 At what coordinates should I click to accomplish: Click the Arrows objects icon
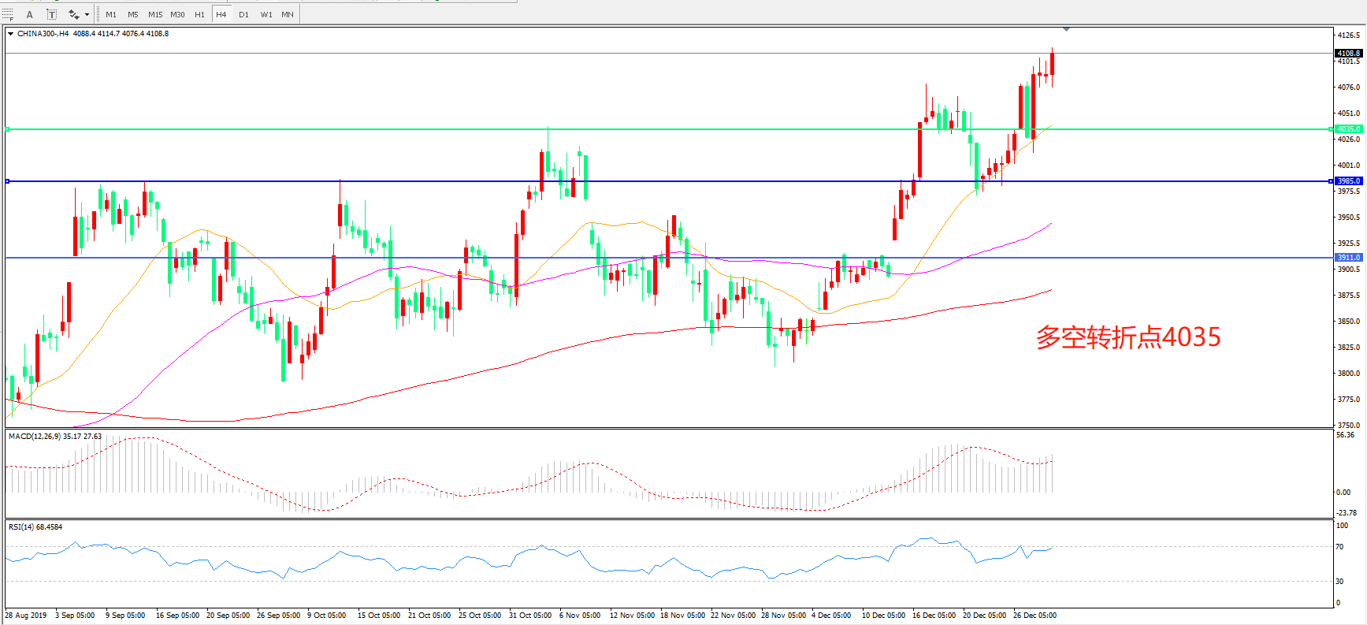73,14
